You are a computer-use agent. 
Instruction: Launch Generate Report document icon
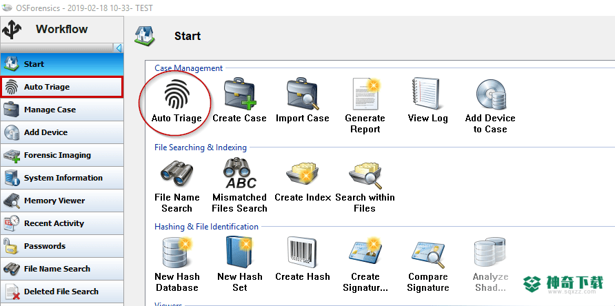click(365, 93)
